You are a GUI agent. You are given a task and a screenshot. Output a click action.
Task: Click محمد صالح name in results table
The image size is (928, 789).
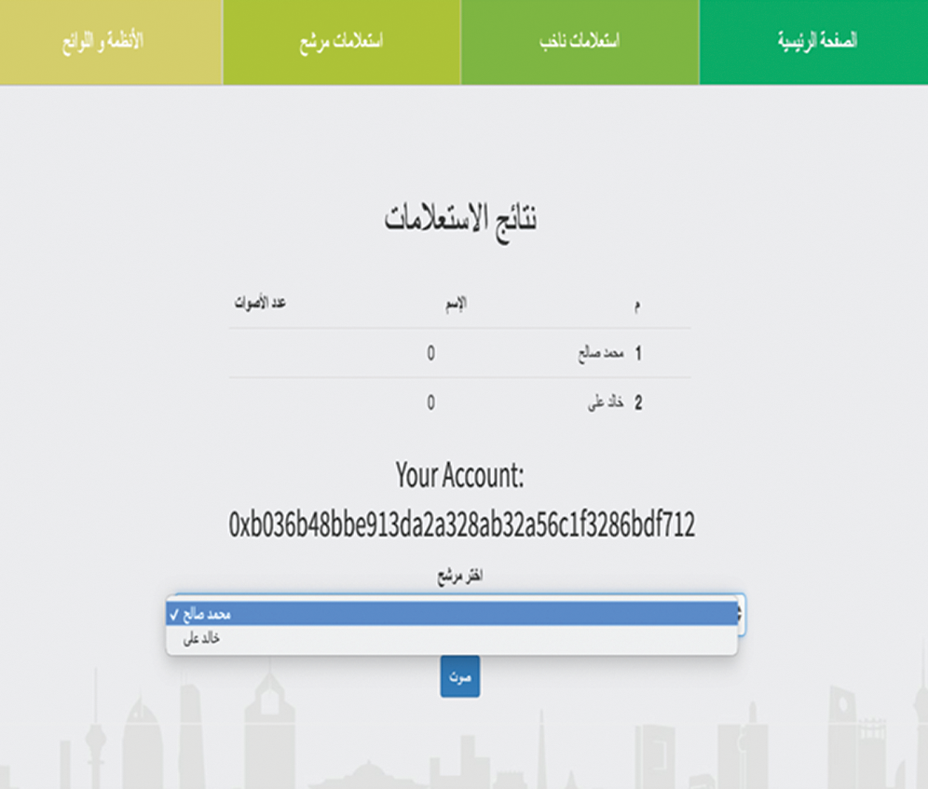(x=598, y=354)
